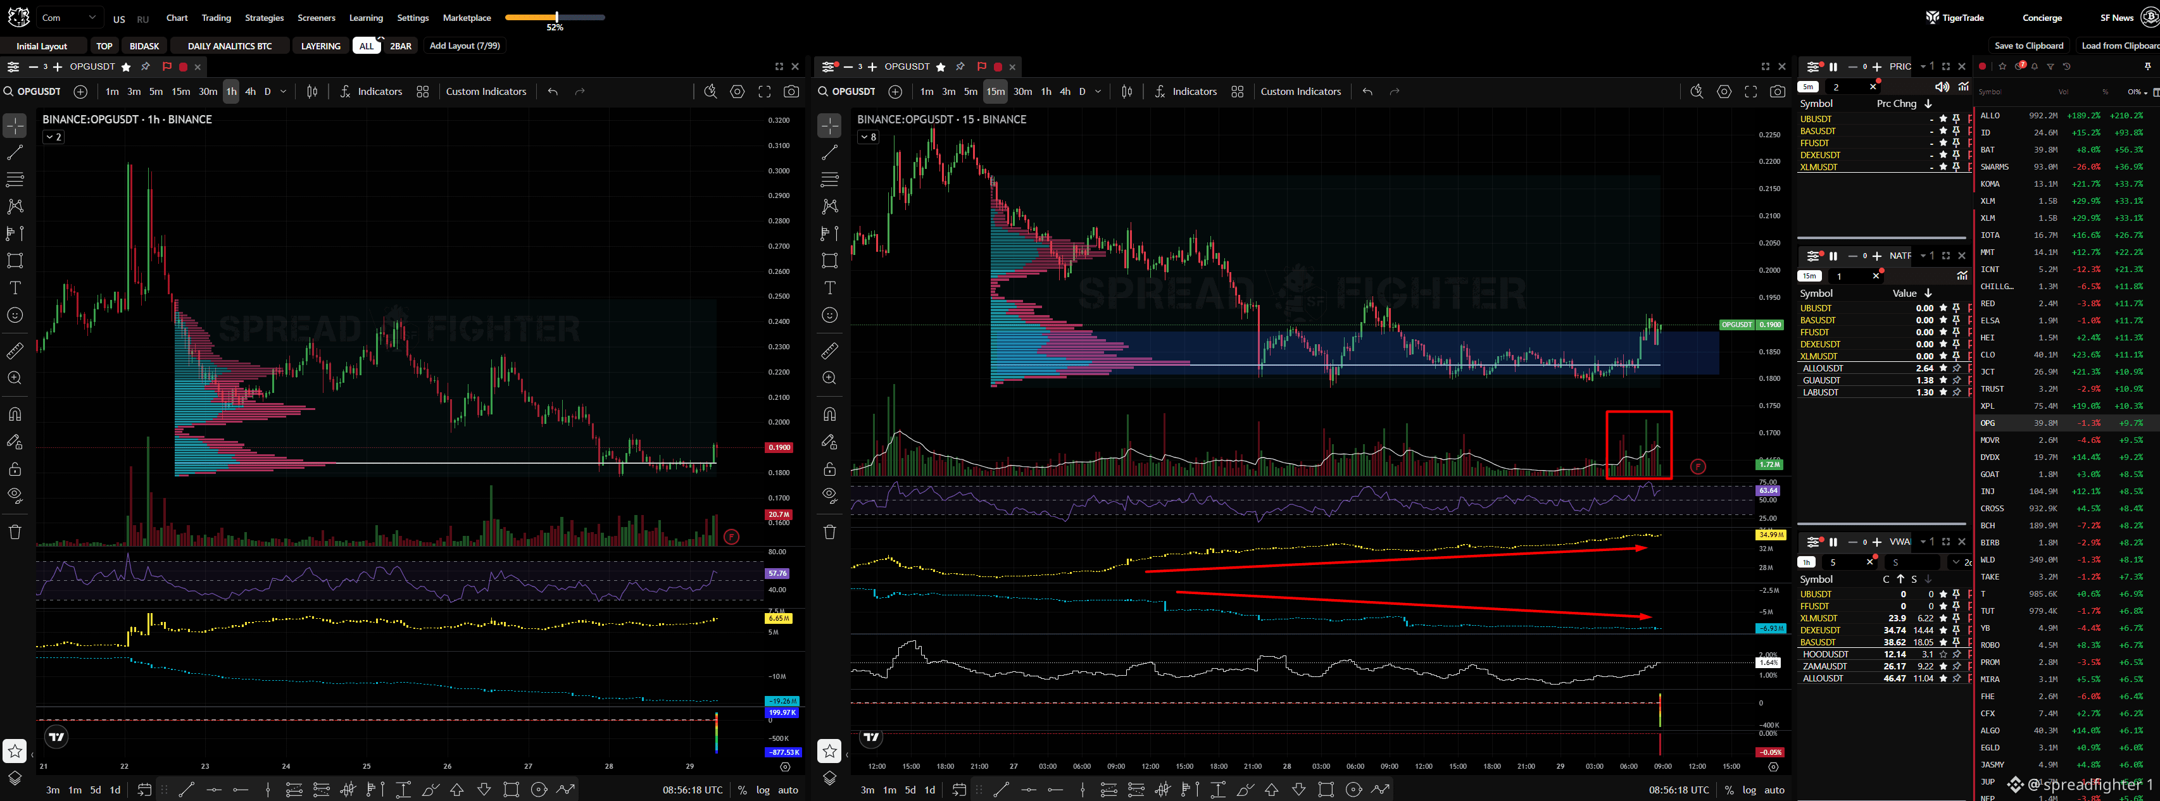
Task: Open the Screeners menu
Action: tap(316, 18)
